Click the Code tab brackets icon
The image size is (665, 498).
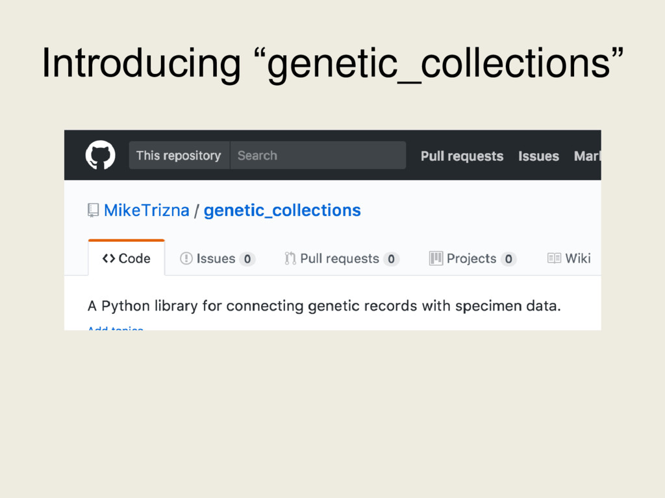click(x=108, y=259)
